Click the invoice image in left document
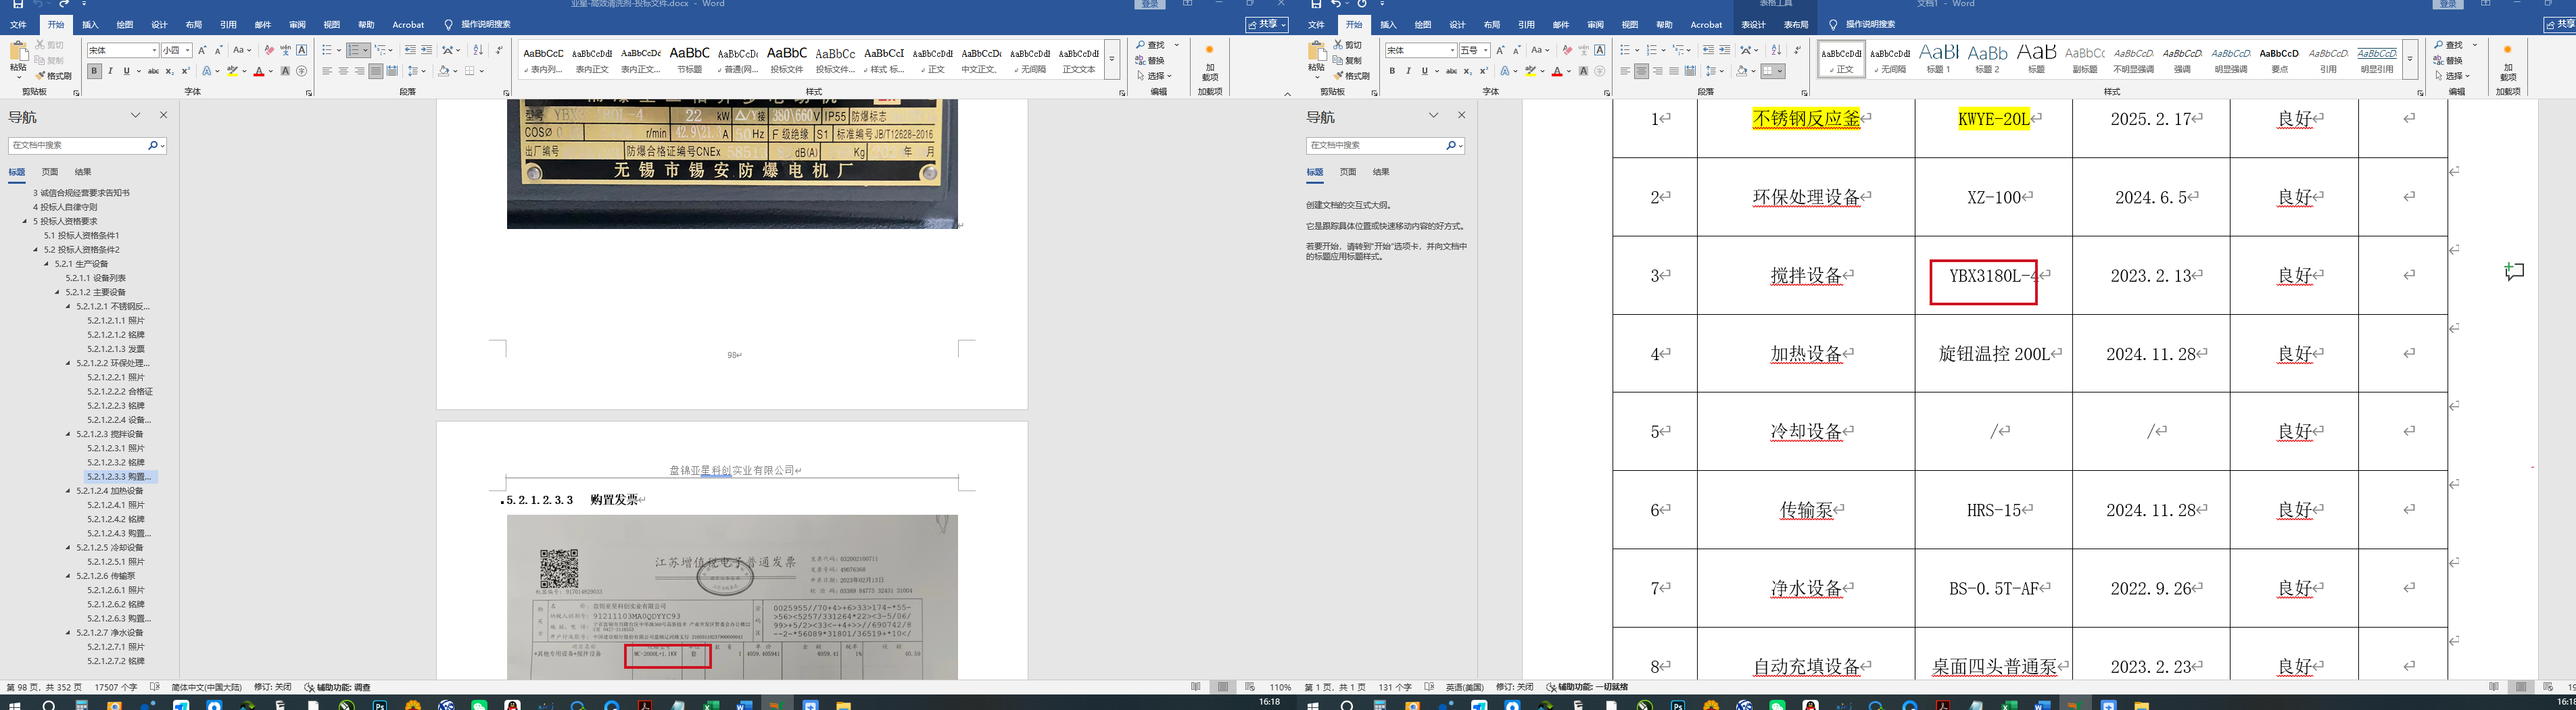 [x=732, y=597]
